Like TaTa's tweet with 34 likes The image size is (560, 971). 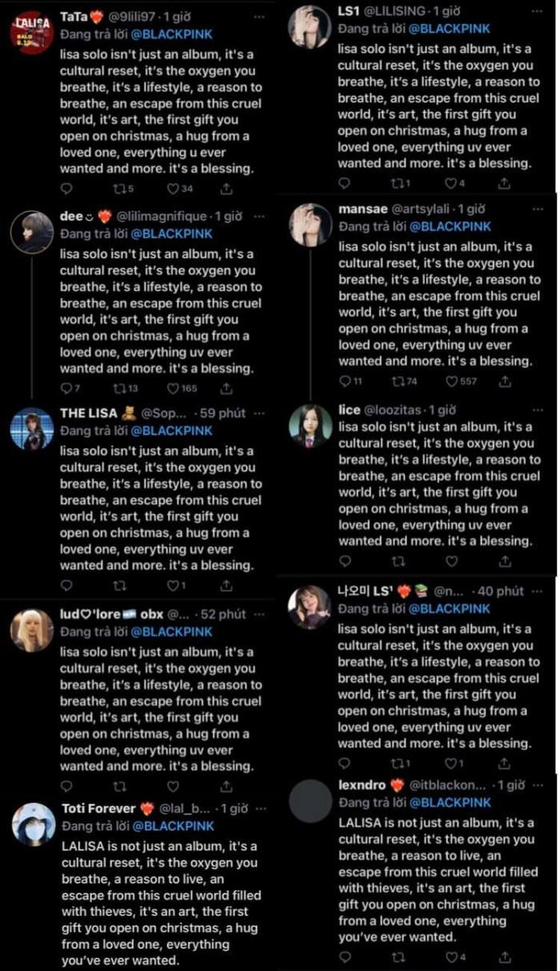(x=172, y=189)
